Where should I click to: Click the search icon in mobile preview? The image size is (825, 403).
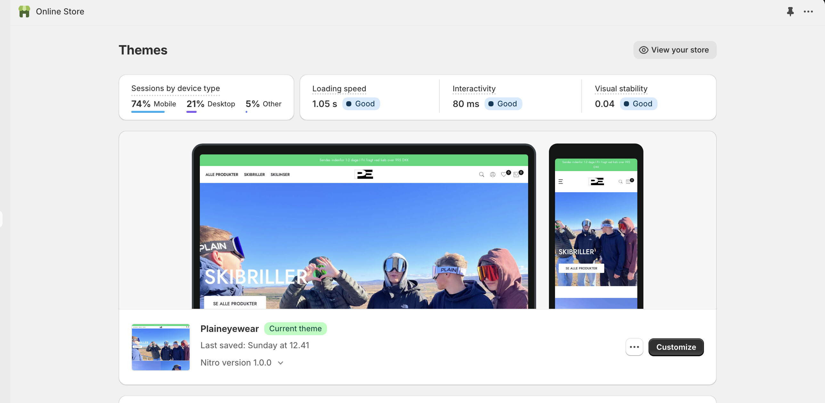(x=620, y=182)
